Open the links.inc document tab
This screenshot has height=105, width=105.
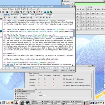[x=35, y=68]
